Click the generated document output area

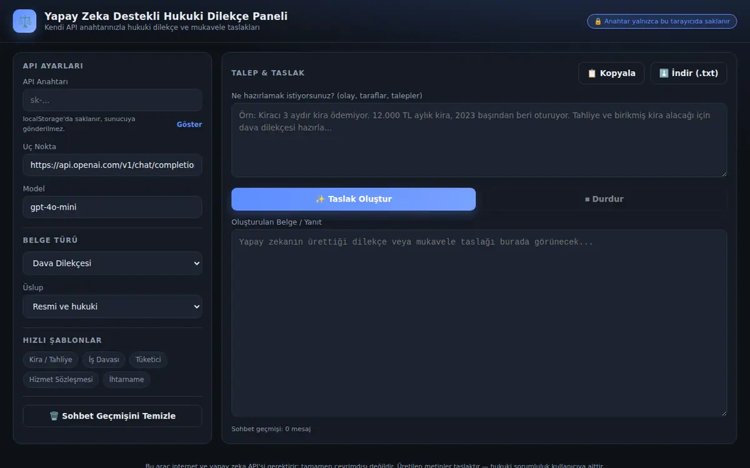[x=479, y=323]
